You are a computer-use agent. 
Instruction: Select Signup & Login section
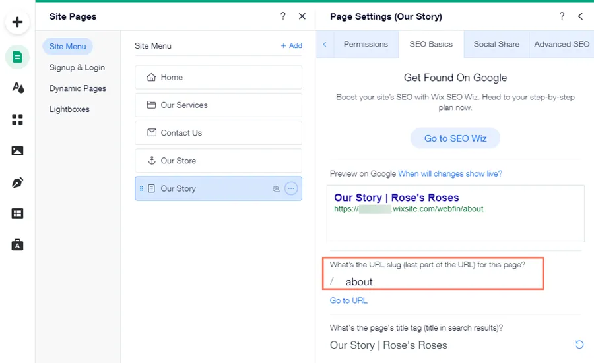(x=77, y=67)
